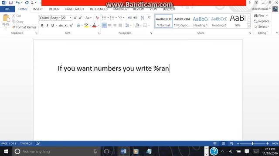This screenshot has height=156, width=279.
Task: Open the font name dropdown Calibri (Body)
Action: (60, 18)
